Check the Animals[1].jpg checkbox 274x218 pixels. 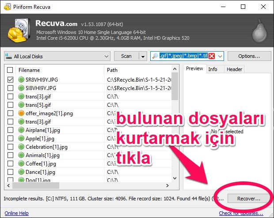[10, 155]
